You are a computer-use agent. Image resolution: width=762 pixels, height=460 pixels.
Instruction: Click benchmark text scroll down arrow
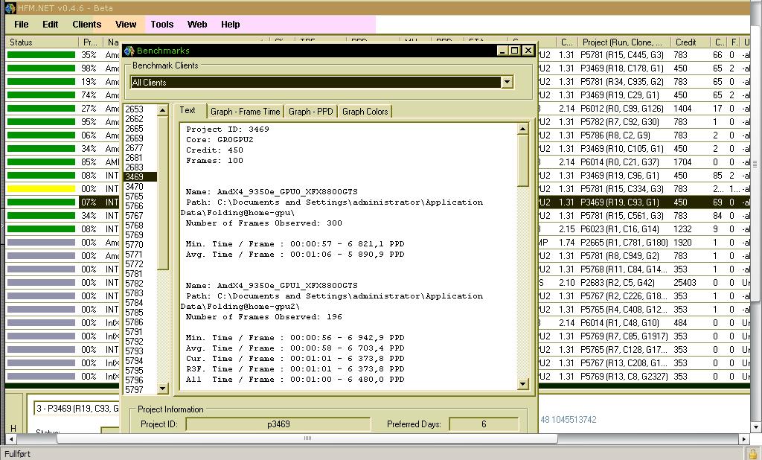click(523, 384)
